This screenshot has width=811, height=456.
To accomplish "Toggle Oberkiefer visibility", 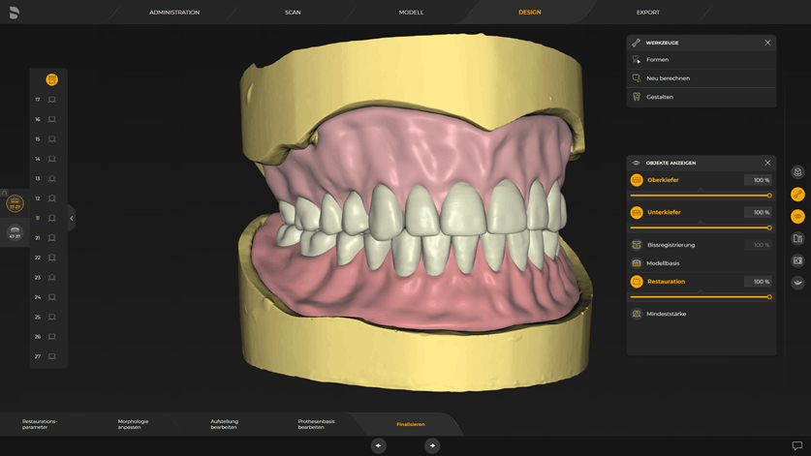I will [637, 180].
